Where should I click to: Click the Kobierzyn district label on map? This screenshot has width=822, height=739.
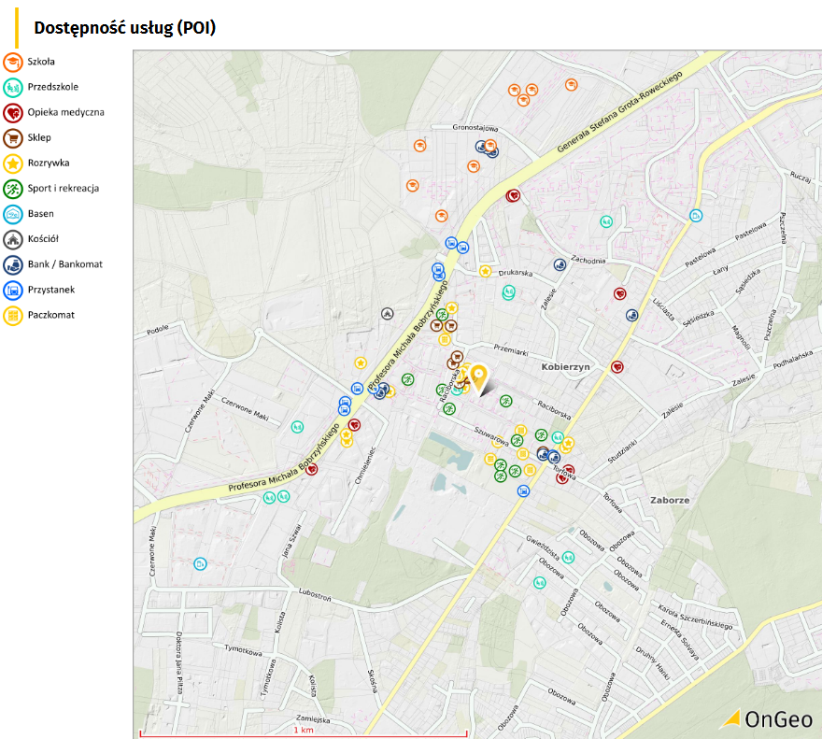(x=566, y=368)
